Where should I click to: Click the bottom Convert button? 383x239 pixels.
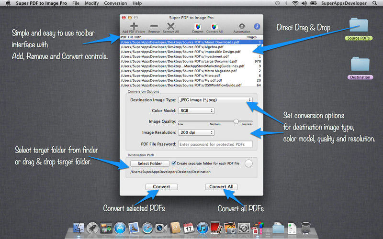pos(161,186)
